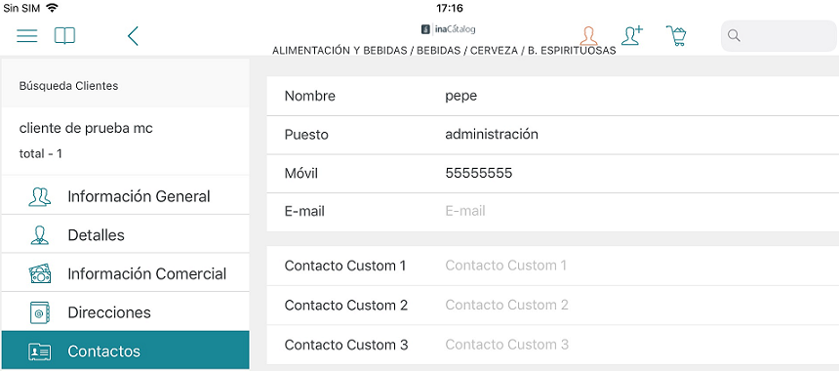Add a new client with the plus-person icon
The height and width of the screenshot is (371, 839).
tap(632, 36)
